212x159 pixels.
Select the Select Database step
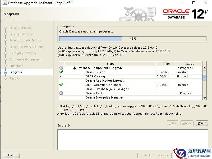pyautogui.click(x=20, y=28)
